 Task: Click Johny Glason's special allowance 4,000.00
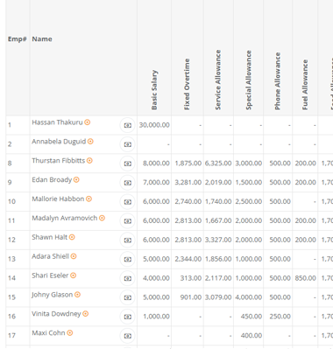[x=249, y=297]
